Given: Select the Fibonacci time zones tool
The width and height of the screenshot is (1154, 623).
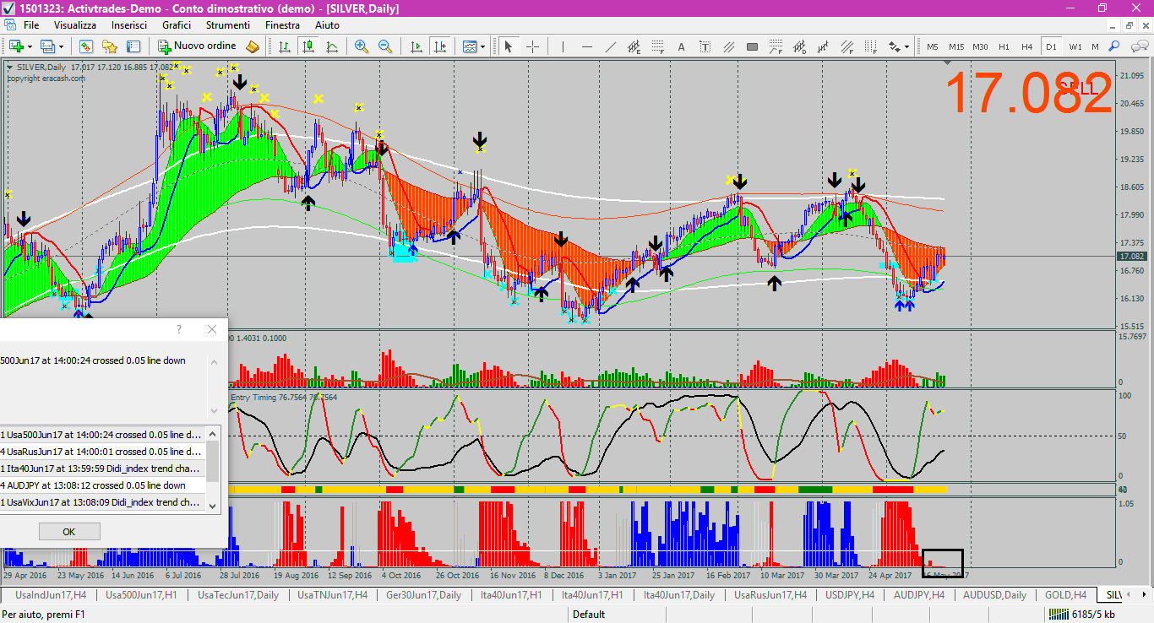Looking at the screenshot, I should coord(870,46).
